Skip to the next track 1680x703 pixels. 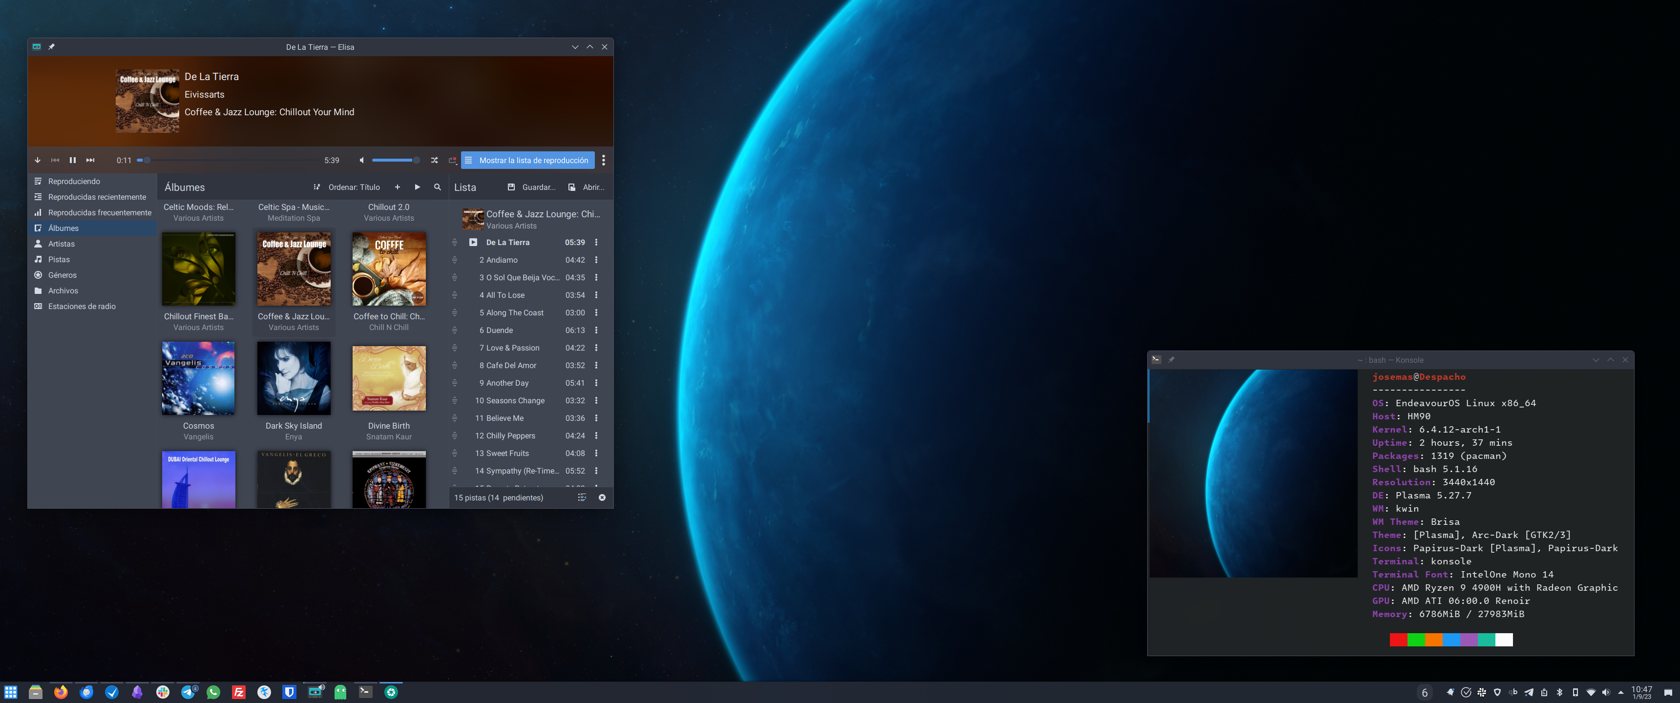pyautogui.click(x=90, y=160)
